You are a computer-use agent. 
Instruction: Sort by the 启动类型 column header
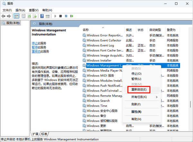click(x=157, y=30)
